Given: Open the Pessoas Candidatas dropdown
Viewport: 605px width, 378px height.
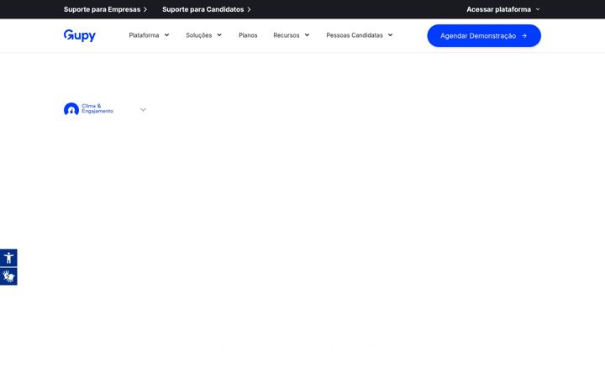Looking at the screenshot, I should (x=360, y=35).
